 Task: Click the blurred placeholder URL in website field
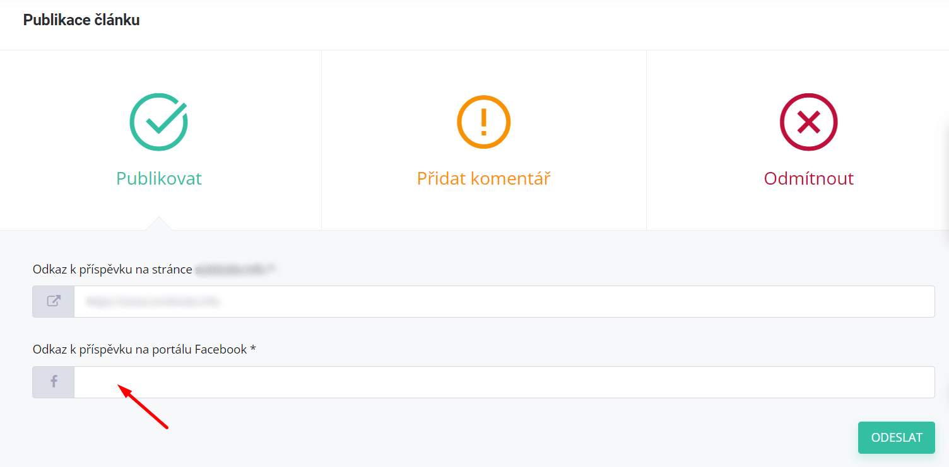(153, 302)
